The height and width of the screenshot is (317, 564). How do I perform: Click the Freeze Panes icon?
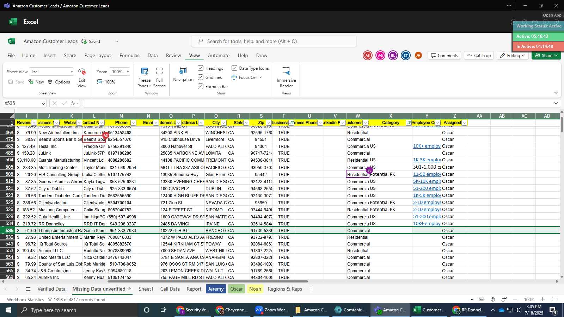145,71
